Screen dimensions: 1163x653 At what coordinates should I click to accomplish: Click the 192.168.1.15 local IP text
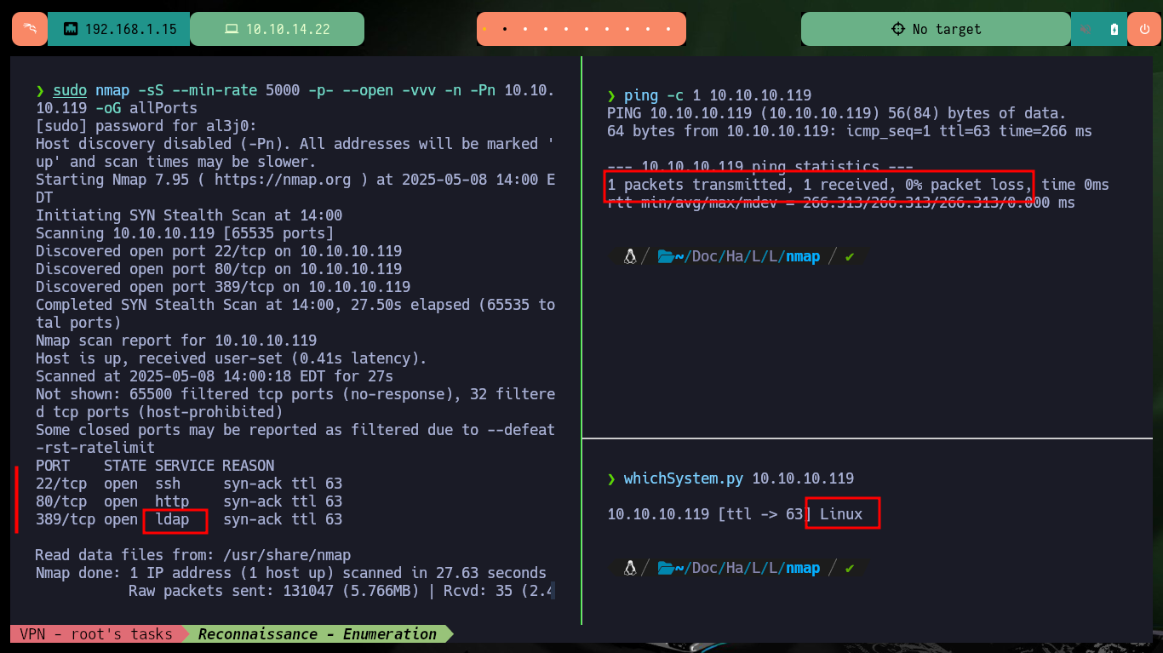131,29
